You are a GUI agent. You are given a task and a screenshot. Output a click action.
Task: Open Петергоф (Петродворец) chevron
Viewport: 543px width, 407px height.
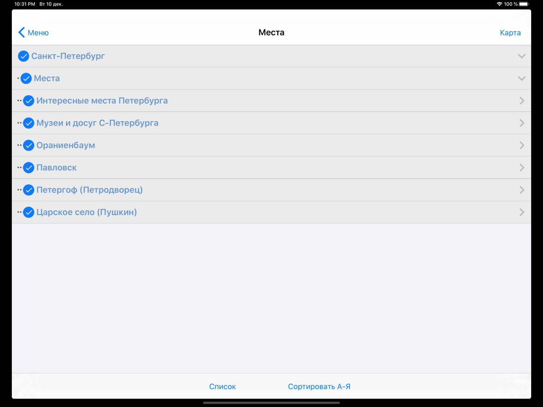coord(522,190)
